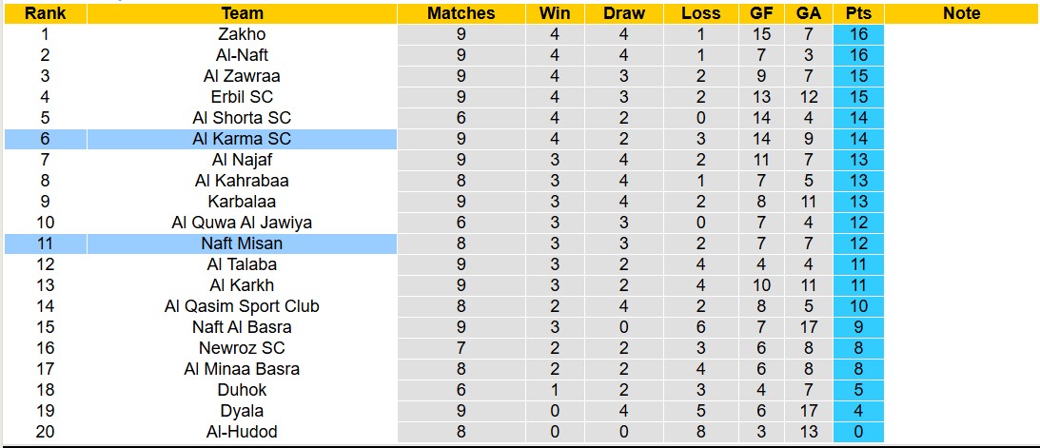1040x448 pixels.
Task: Click Zakho's 16 points cell
Action: click(857, 34)
